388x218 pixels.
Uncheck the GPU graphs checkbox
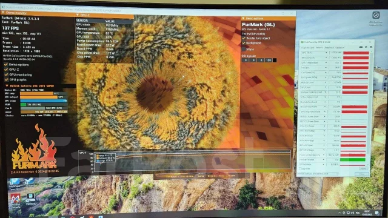click(6, 79)
